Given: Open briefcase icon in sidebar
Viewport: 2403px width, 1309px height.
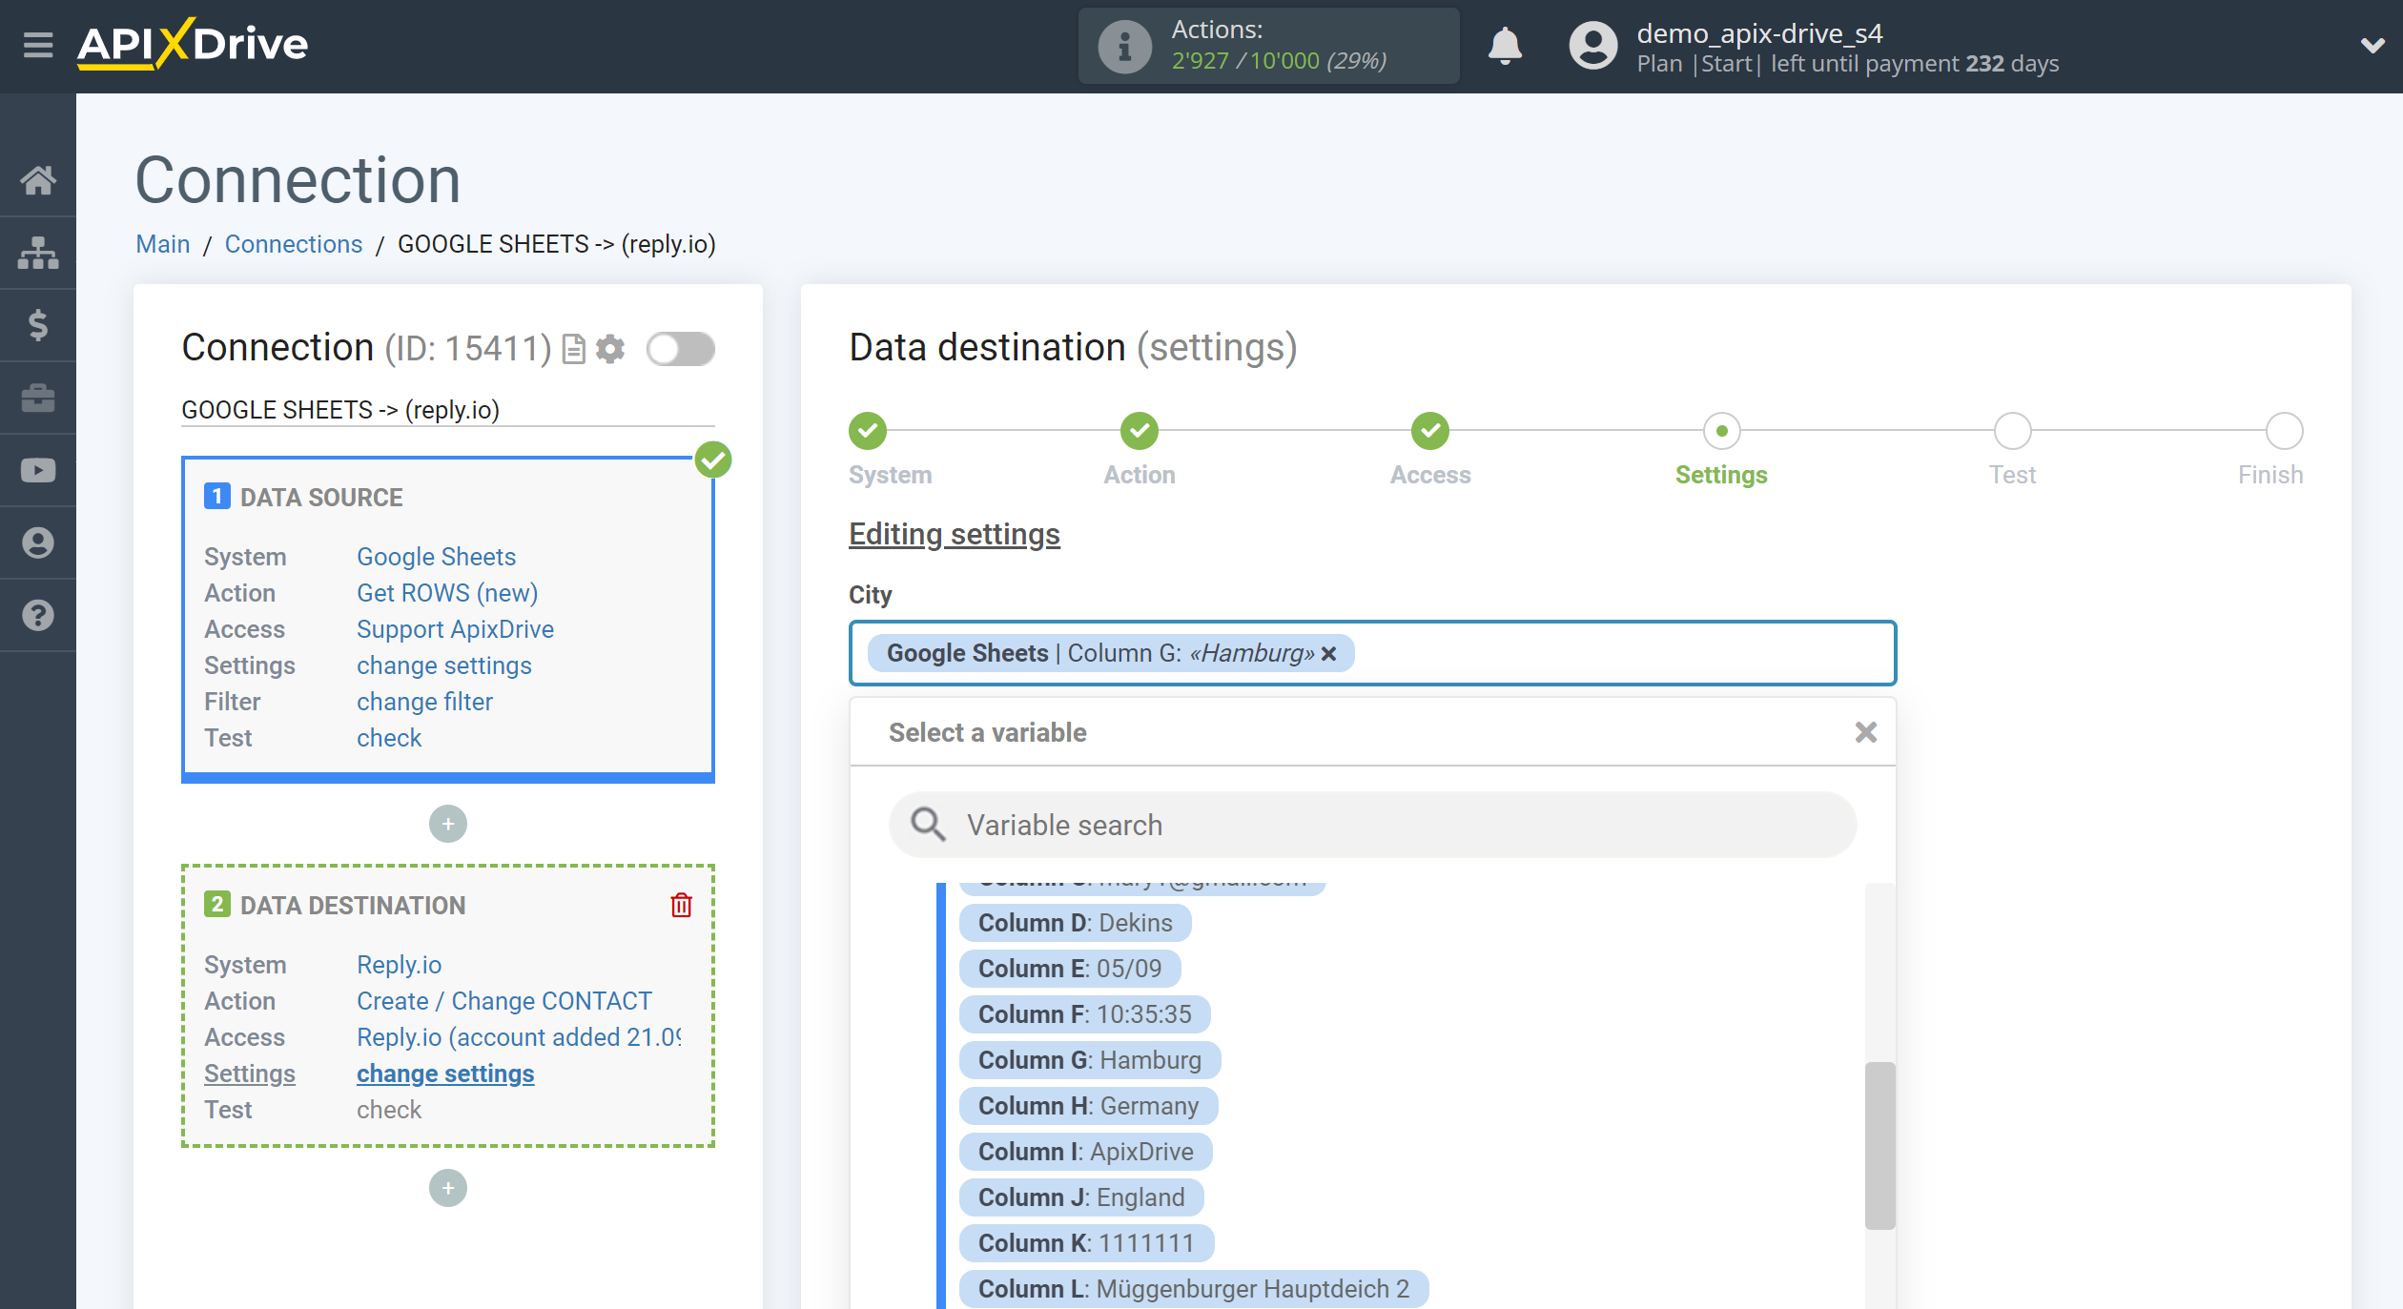Looking at the screenshot, I should coord(38,398).
